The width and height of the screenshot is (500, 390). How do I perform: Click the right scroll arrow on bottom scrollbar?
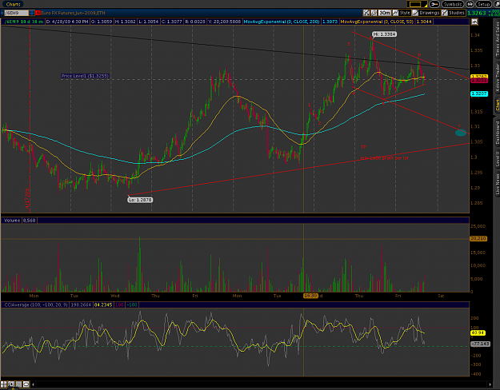490,384
